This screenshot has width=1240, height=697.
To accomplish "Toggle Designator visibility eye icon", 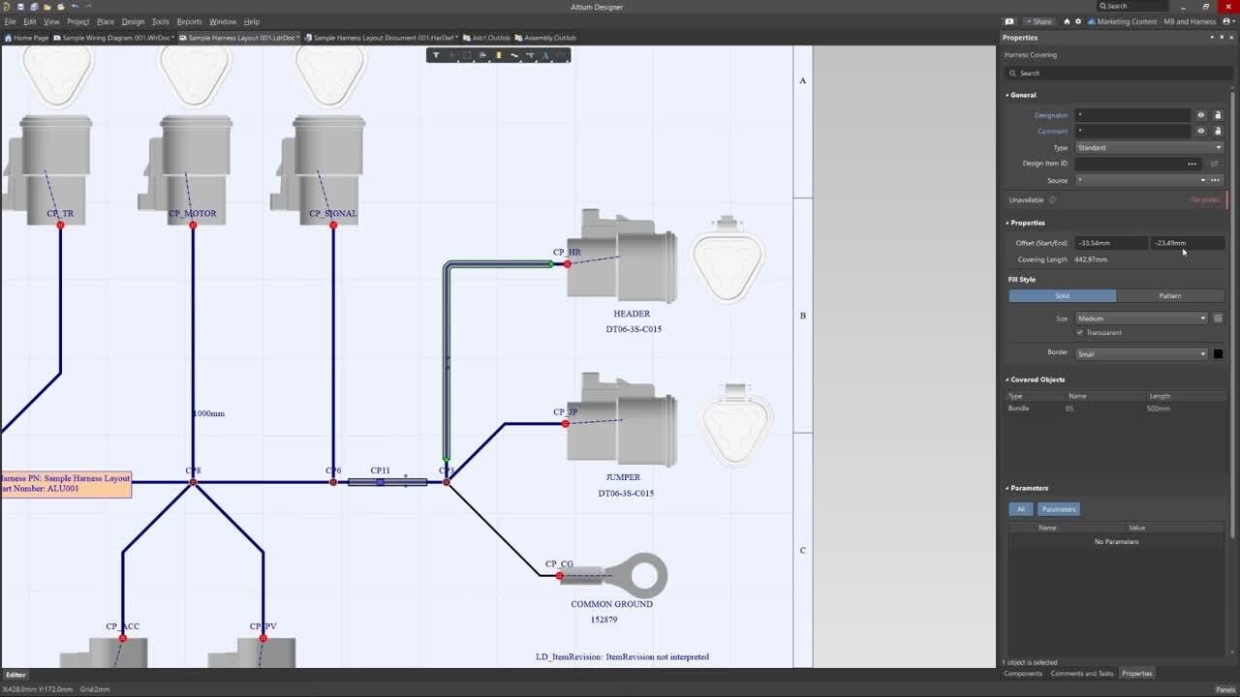I will tap(1200, 115).
